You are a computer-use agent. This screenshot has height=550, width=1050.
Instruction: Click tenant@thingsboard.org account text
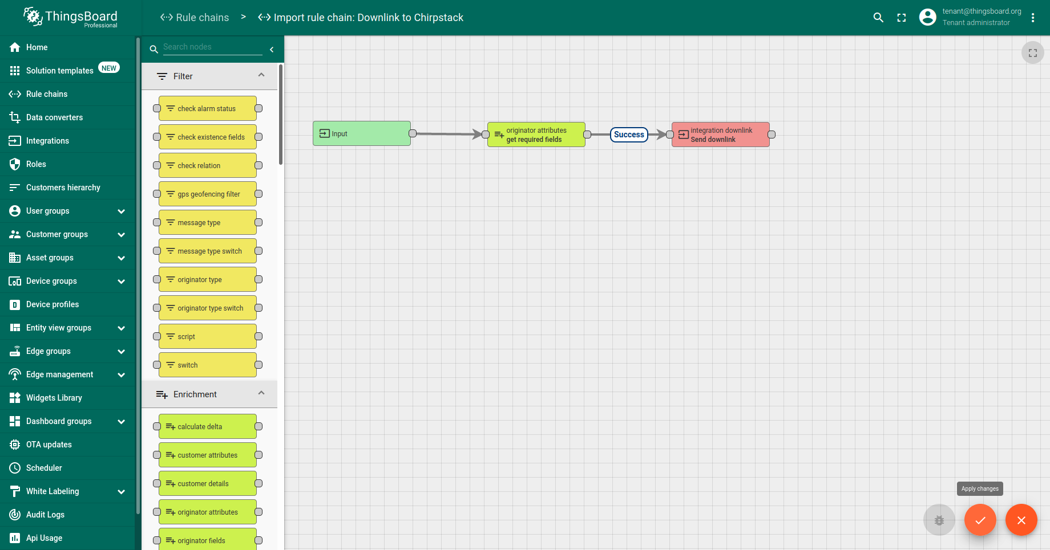click(x=982, y=11)
